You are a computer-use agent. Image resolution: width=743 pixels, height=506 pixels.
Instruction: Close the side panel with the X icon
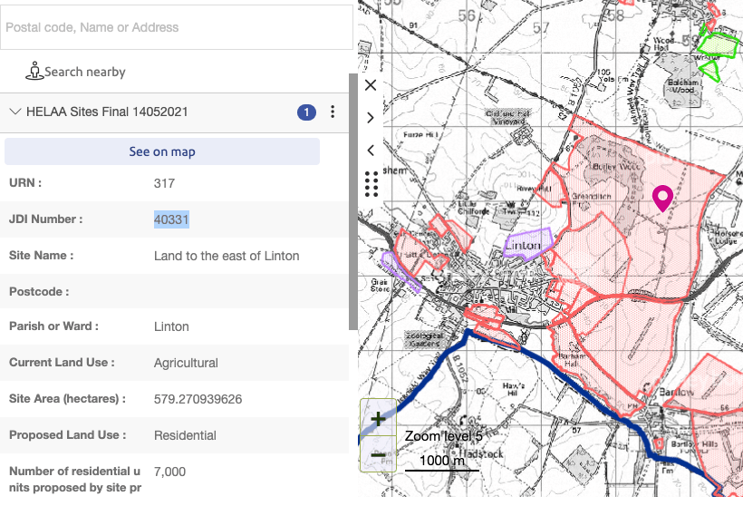coord(370,85)
